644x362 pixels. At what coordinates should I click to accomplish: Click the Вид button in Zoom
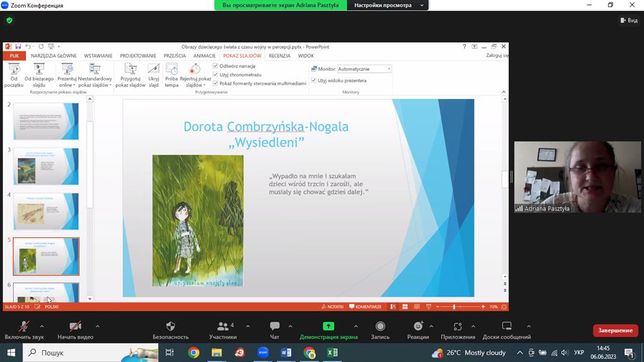coord(629,20)
